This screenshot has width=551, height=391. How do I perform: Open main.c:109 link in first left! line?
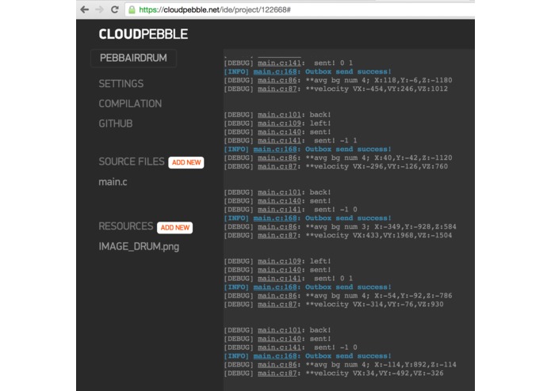[279, 123]
